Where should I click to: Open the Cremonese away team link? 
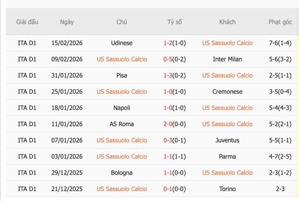[x=227, y=92]
